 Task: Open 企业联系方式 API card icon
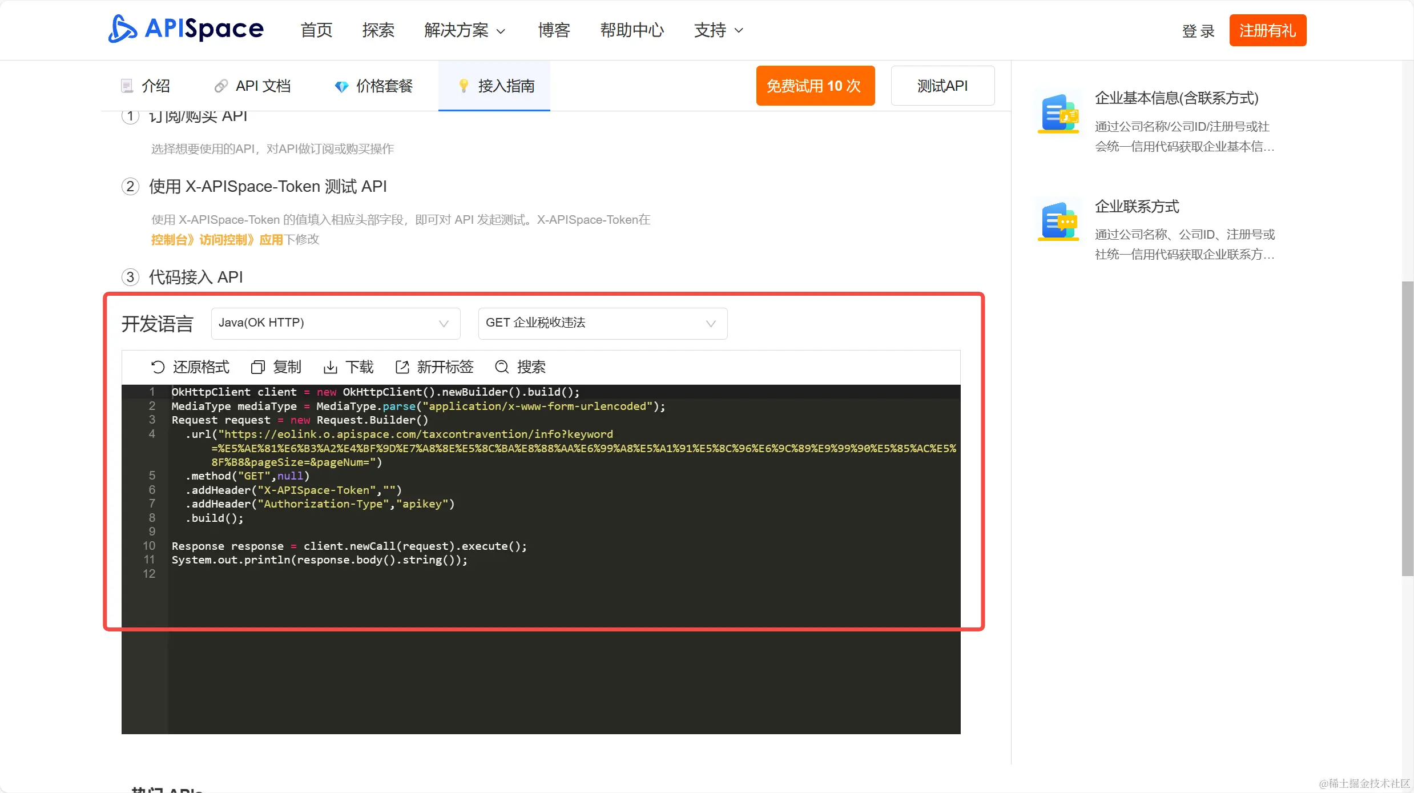click(1058, 222)
